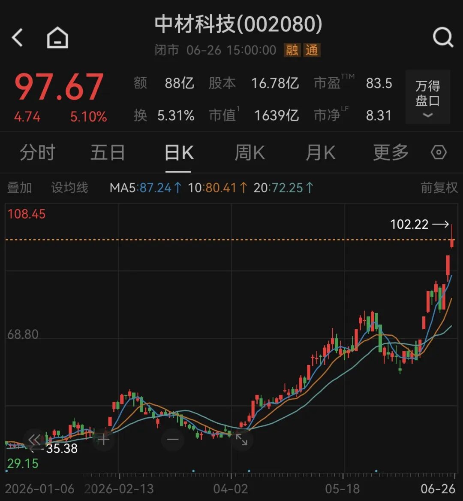Go to home via house icon

click(57, 38)
